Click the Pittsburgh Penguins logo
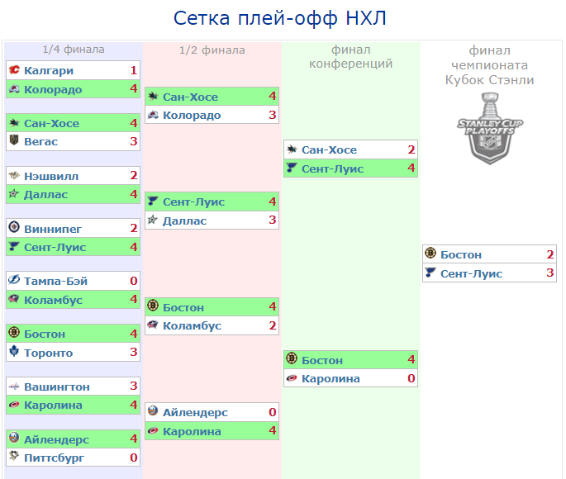The width and height of the screenshot is (566, 479). (14, 458)
